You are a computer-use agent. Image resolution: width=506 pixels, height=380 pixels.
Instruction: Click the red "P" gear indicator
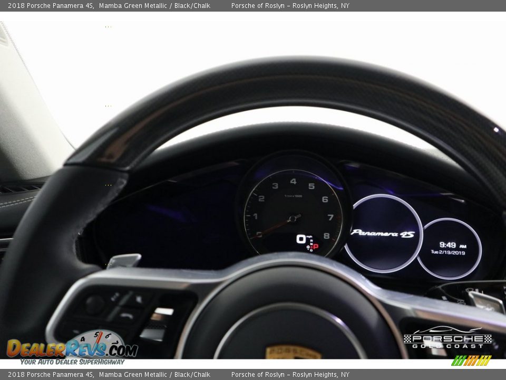(316, 246)
